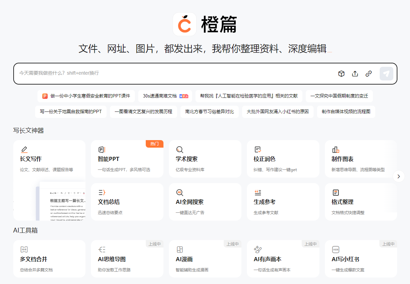Viewport: 410px width, 284px height.
Task: Click the cube icon in the input box
Action: point(341,74)
